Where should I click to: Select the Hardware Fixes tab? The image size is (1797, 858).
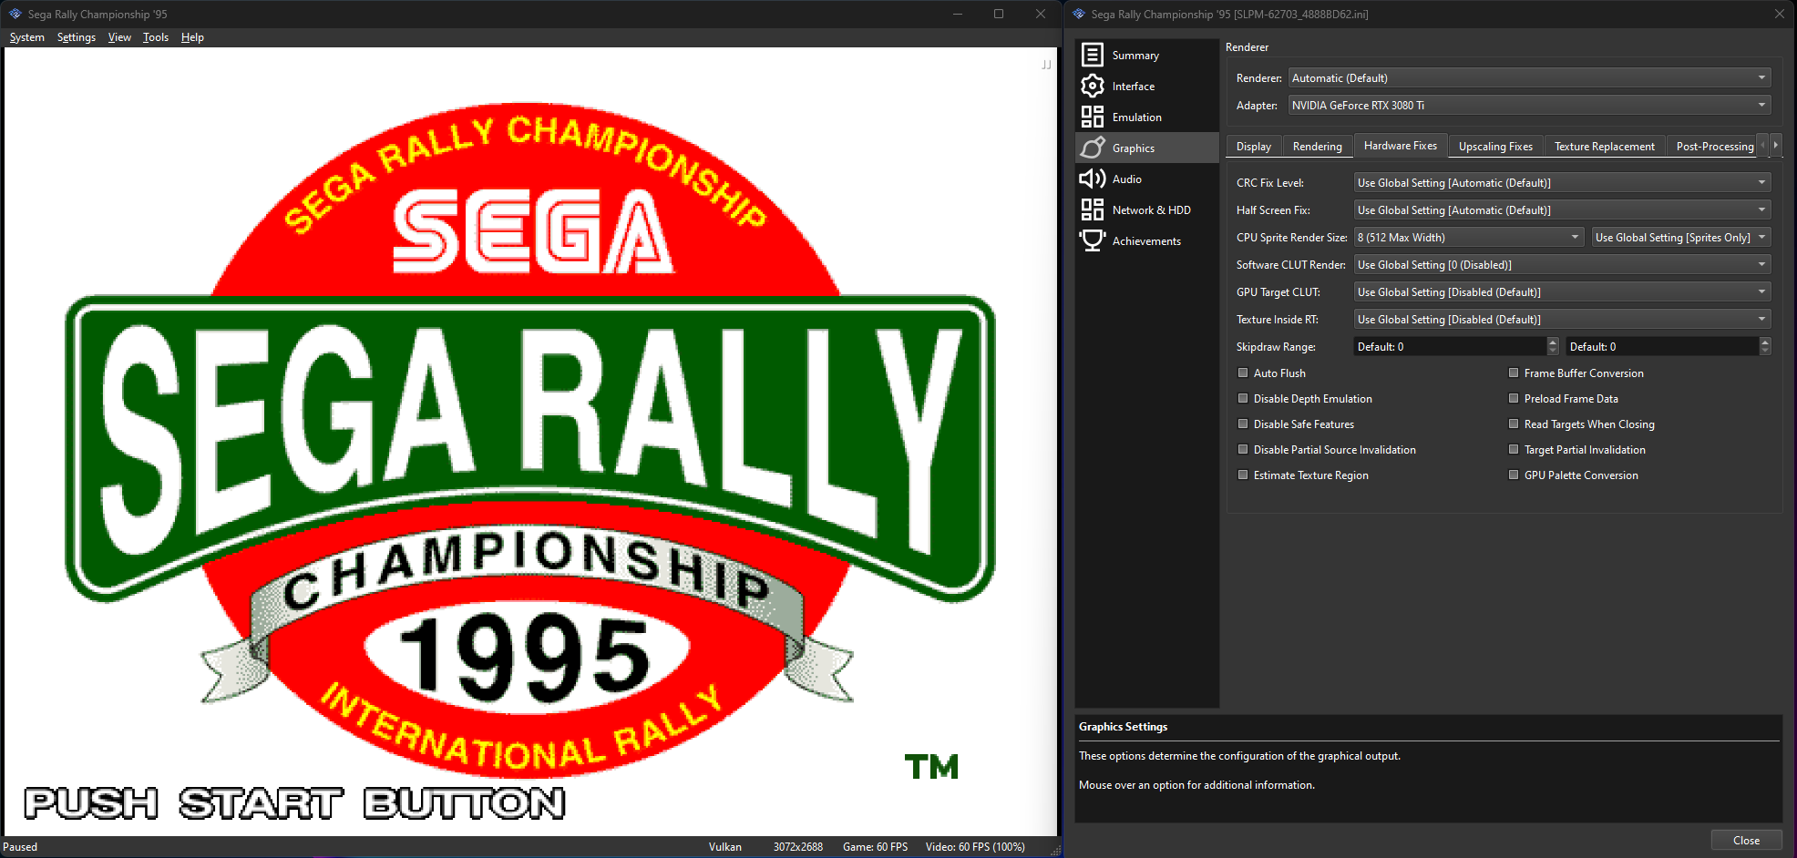(x=1401, y=146)
